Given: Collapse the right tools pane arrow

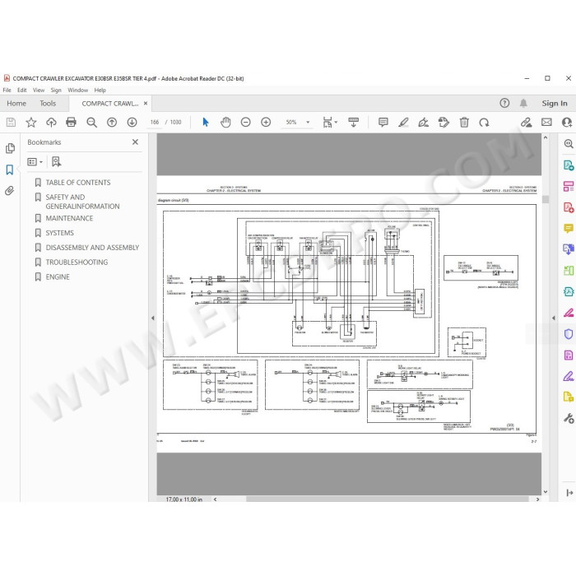Looking at the screenshot, I should click(x=554, y=318).
